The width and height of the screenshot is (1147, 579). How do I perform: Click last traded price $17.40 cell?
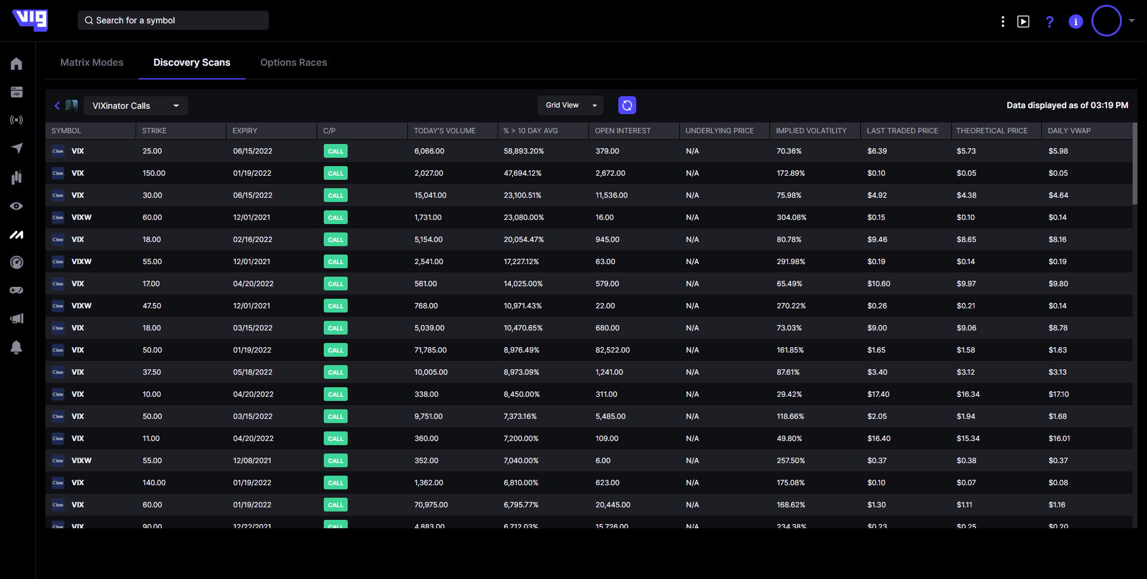click(878, 394)
